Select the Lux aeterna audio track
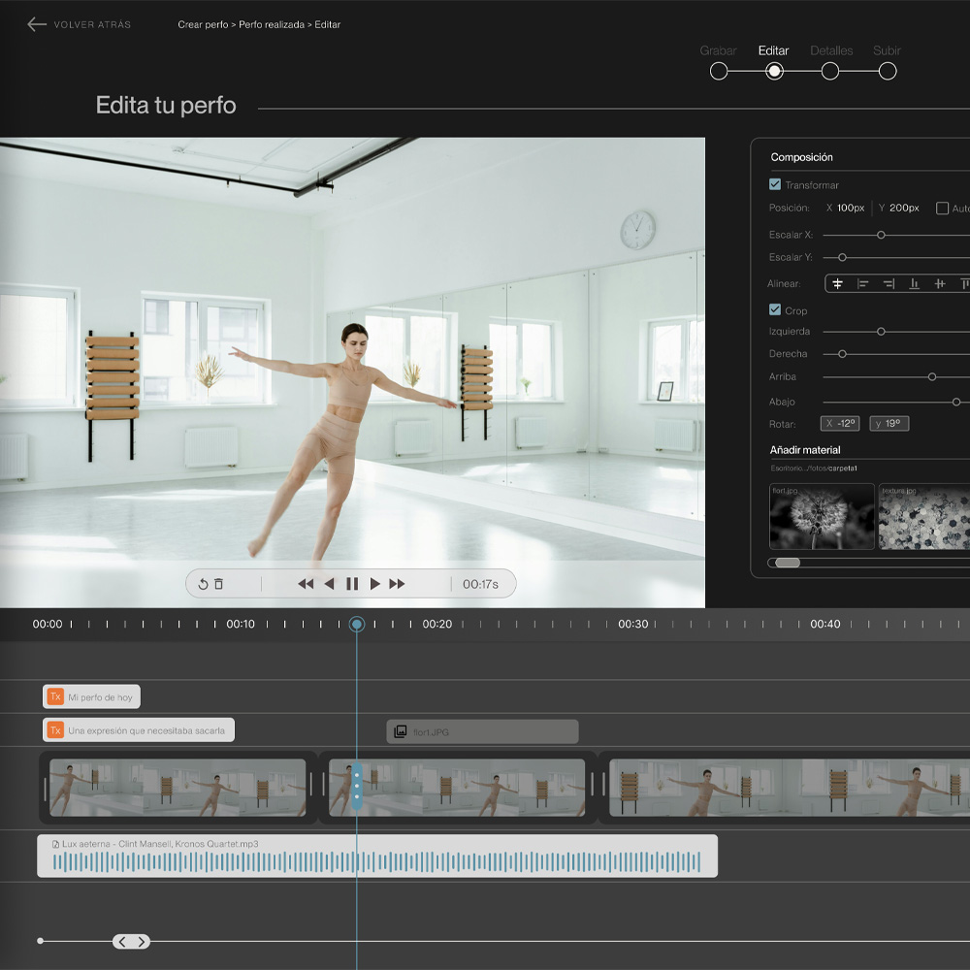Screen dimensions: 970x970 (x=377, y=857)
